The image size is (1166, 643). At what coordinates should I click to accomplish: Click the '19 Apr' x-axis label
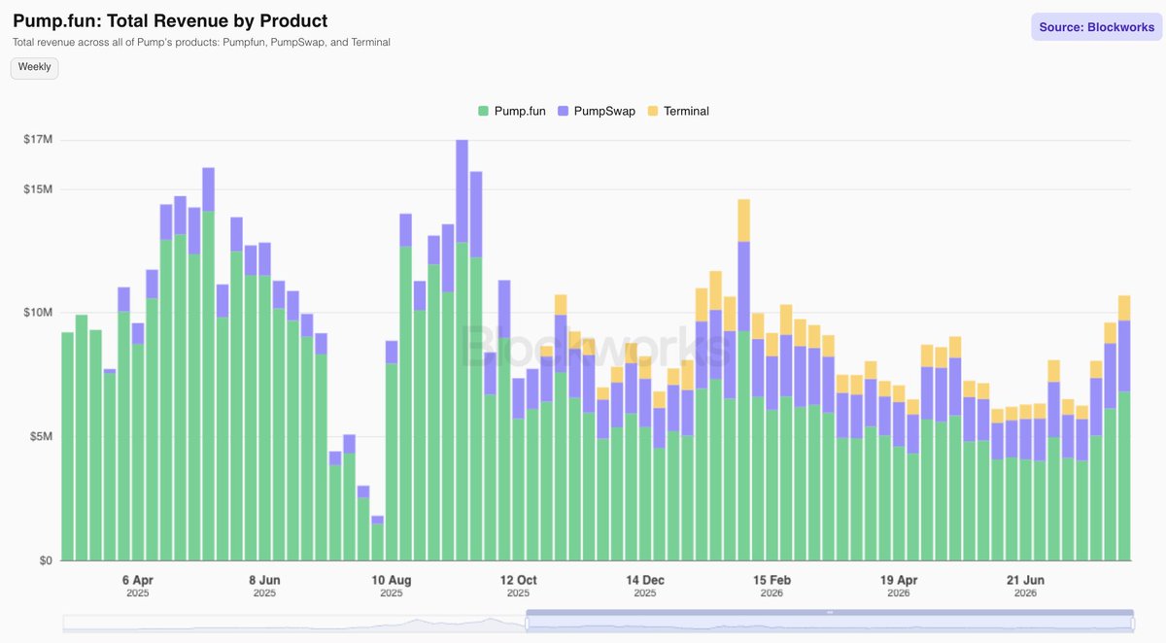point(899,580)
